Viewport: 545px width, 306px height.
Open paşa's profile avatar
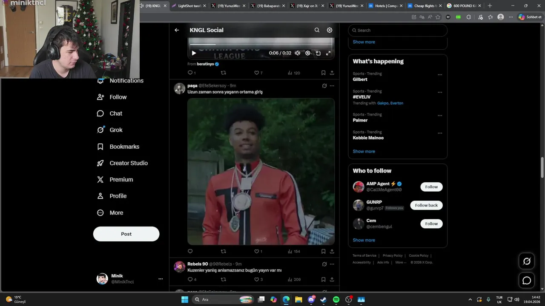point(180,88)
